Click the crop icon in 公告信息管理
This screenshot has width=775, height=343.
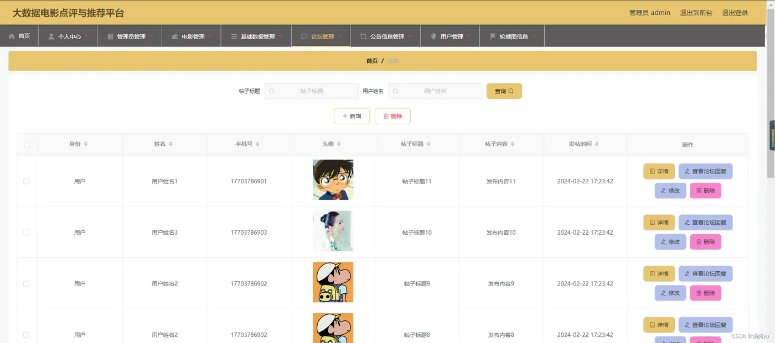tap(363, 36)
